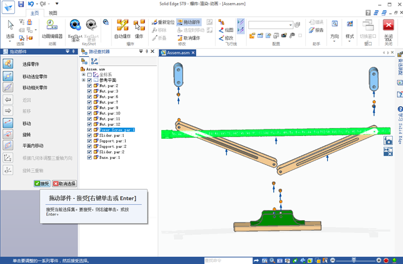Image resolution: width=403 pixels, height=264 pixels.
Task: Select the 旋转 rotate tool in panel
Action: click(x=8, y=134)
